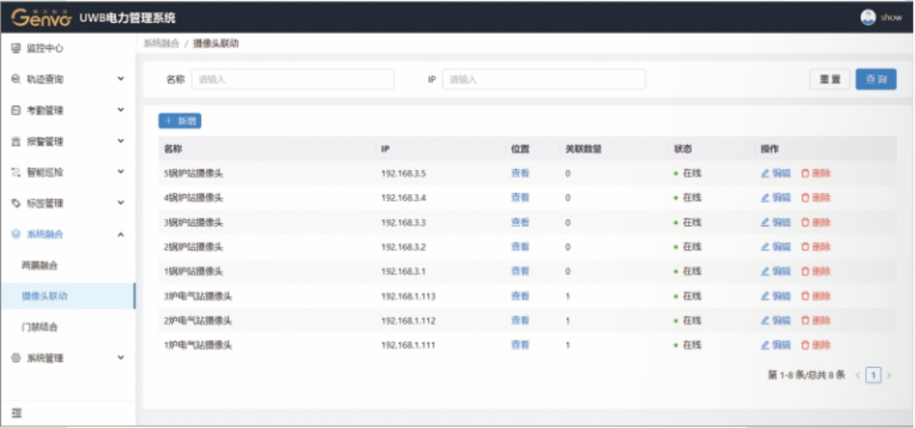View location of 192.168.1.113 camera
915x428 pixels.
pos(520,296)
